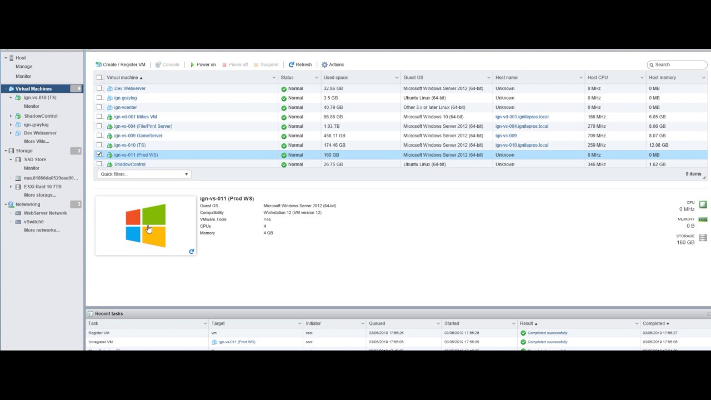Click refresh icon on VM thumbnail
The image size is (711, 400).
(x=192, y=252)
